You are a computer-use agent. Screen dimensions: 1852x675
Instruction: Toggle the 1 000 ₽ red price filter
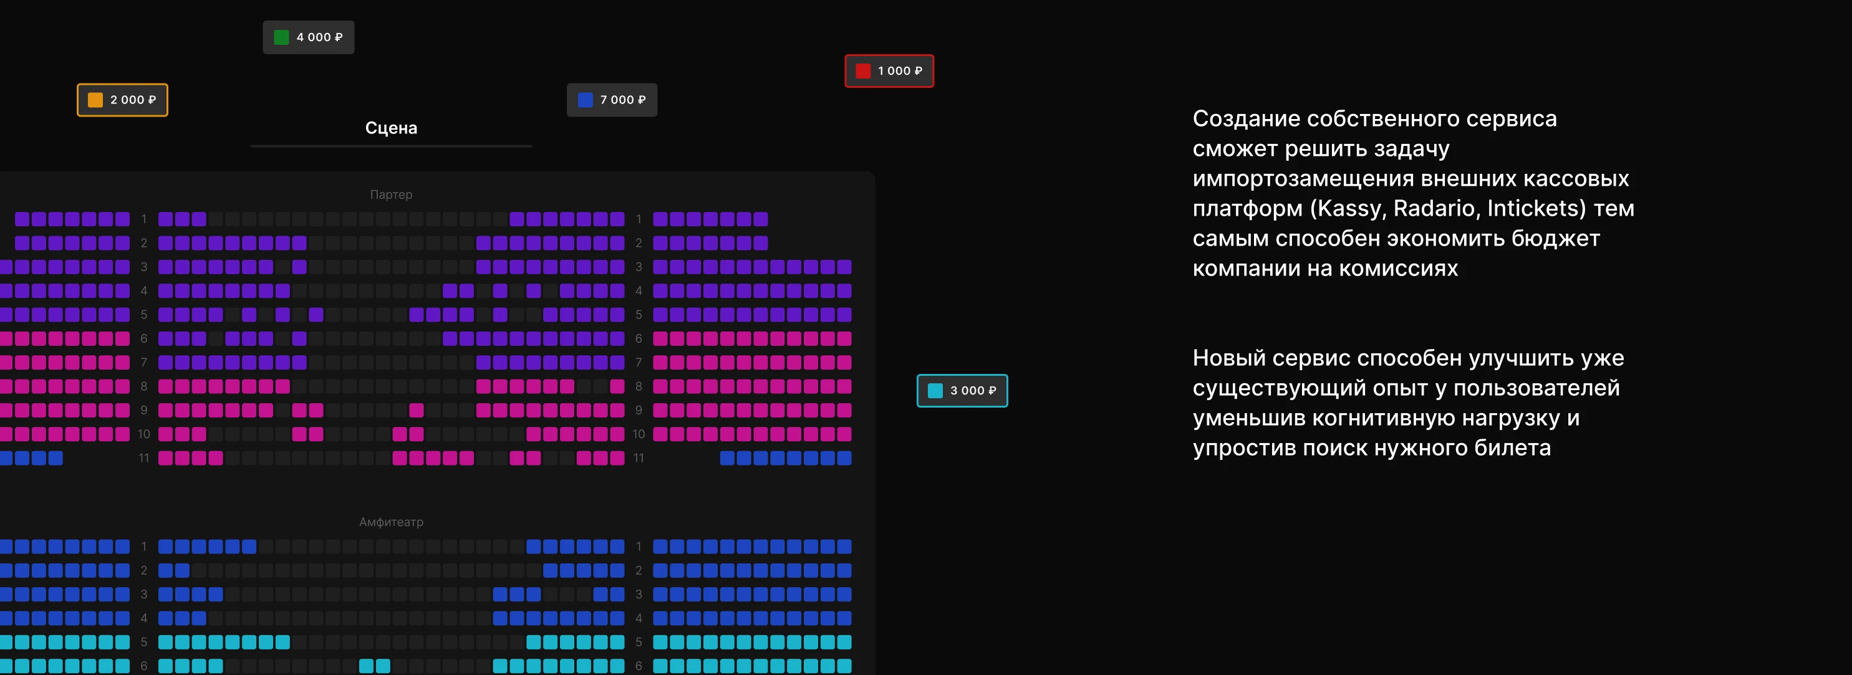(889, 71)
